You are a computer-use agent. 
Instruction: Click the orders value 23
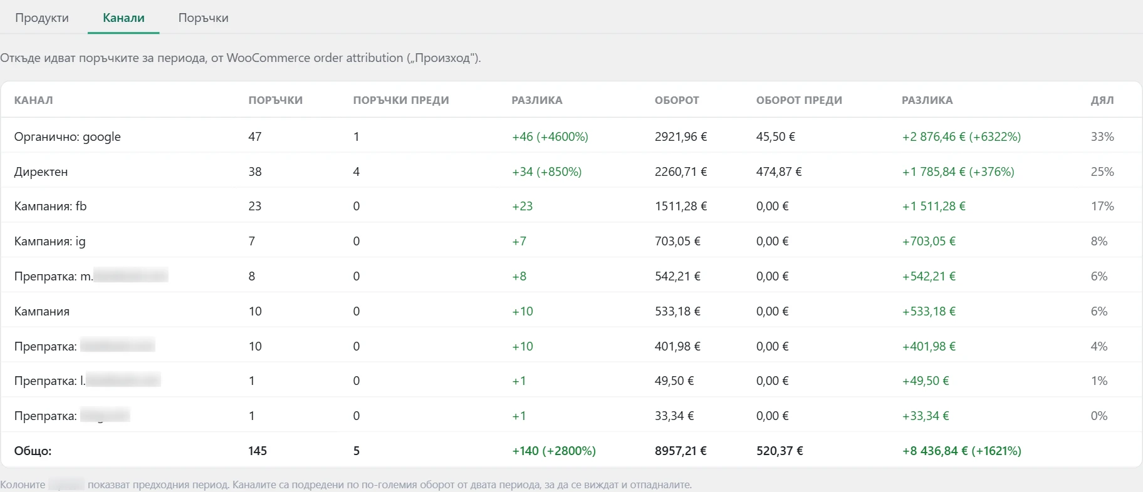[255, 206]
